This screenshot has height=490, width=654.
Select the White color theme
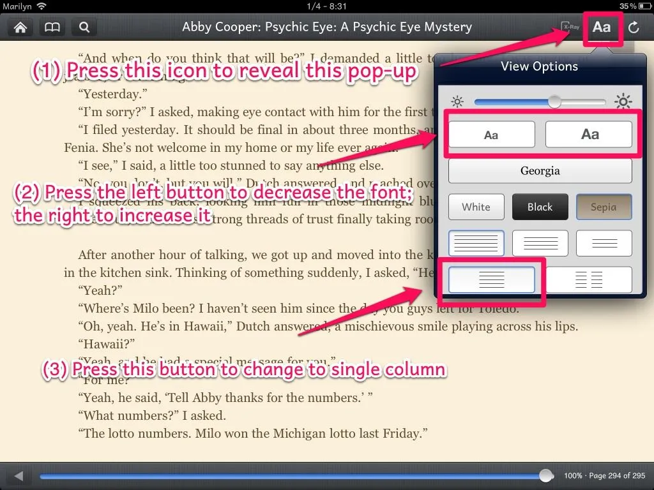[476, 207]
